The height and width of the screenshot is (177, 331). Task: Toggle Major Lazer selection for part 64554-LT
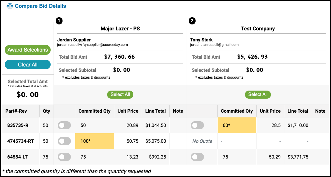64,157
